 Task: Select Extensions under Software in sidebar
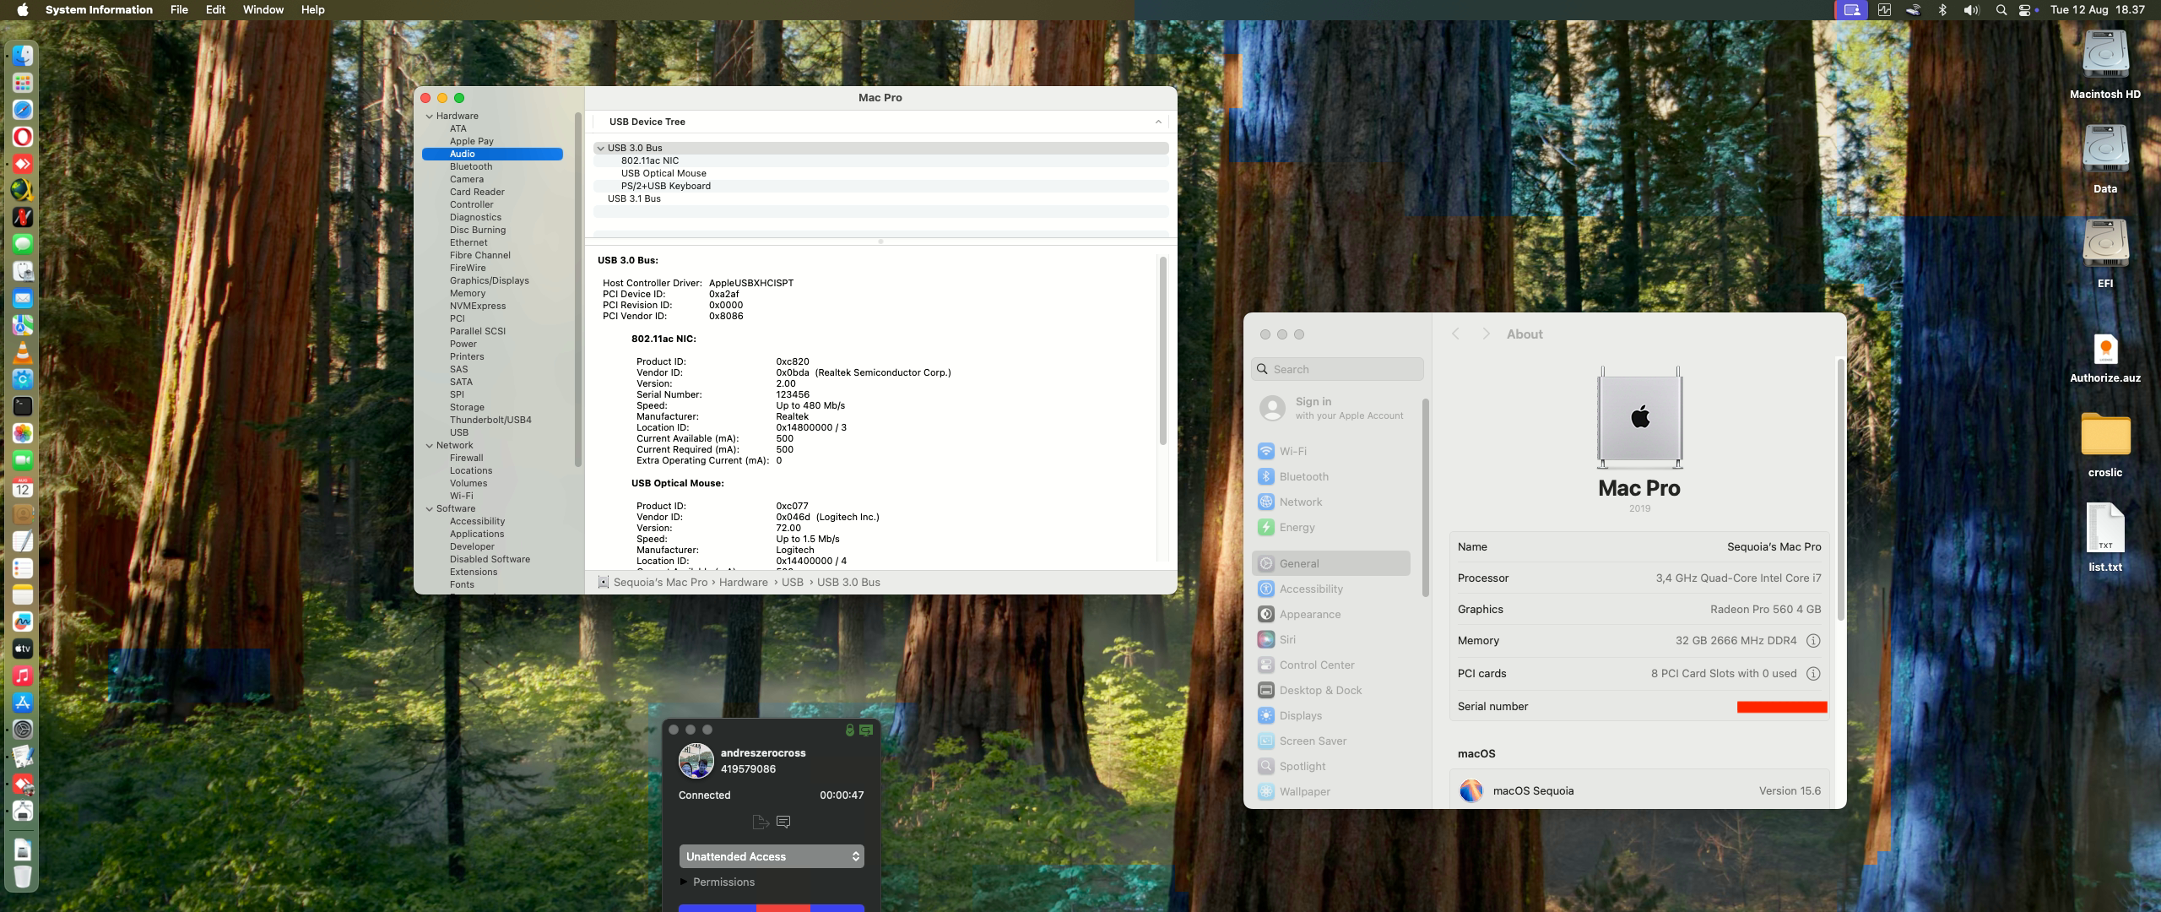point(474,573)
